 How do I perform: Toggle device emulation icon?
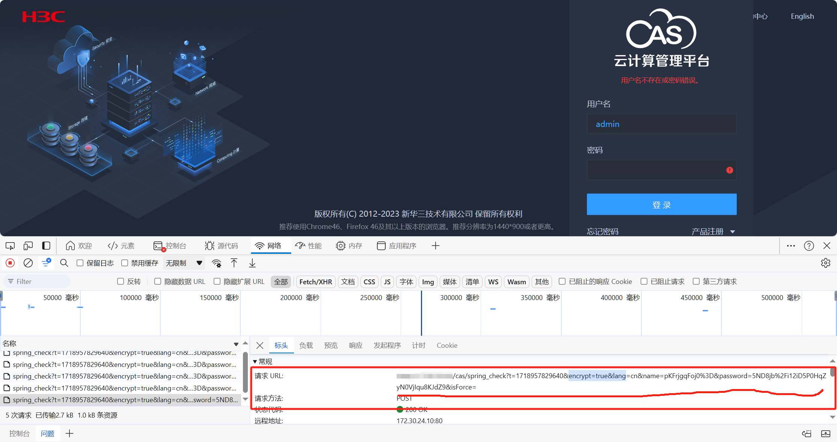pyautogui.click(x=28, y=246)
